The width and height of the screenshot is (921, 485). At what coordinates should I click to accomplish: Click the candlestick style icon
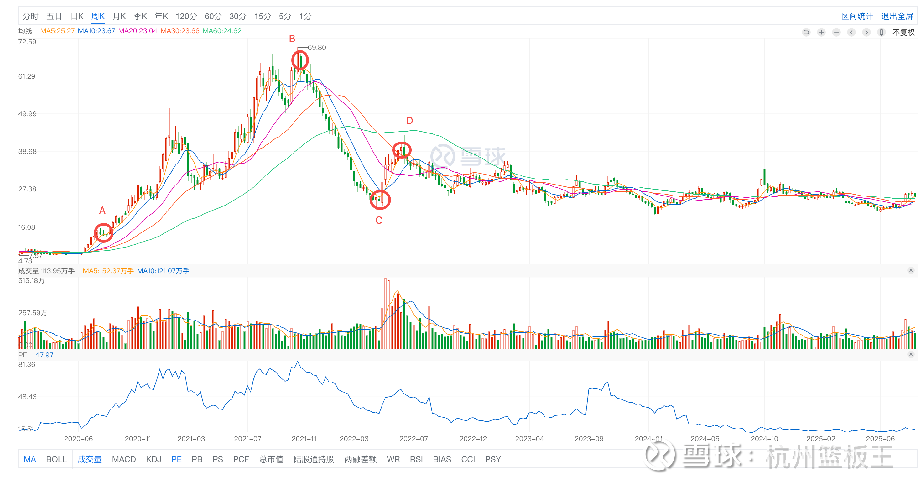tap(881, 32)
